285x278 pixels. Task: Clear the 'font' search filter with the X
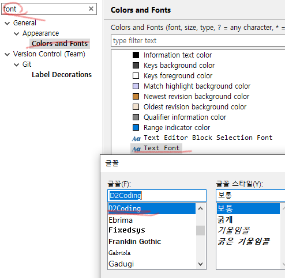click(x=91, y=9)
